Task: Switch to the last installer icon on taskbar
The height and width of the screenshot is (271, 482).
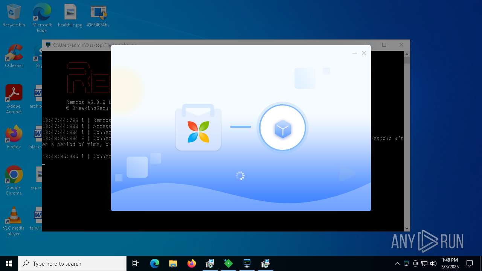Action: pyautogui.click(x=265, y=263)
